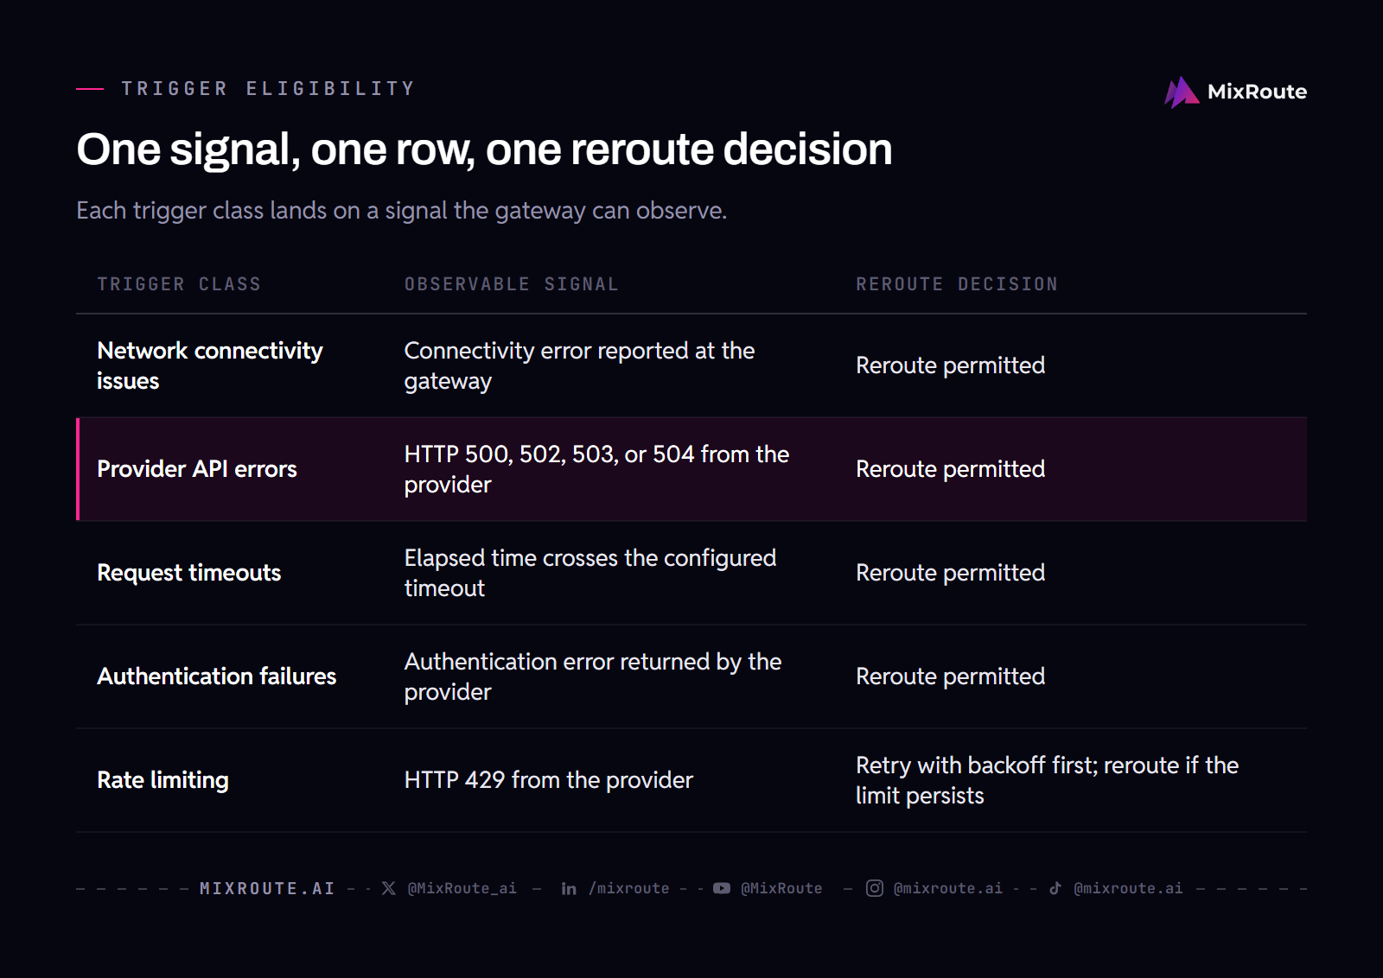Viewport: 1383px width, 978px height.
Task: Click the REROUTE DECISION column header
Action: pyautogui.click(x=957, y=284)
